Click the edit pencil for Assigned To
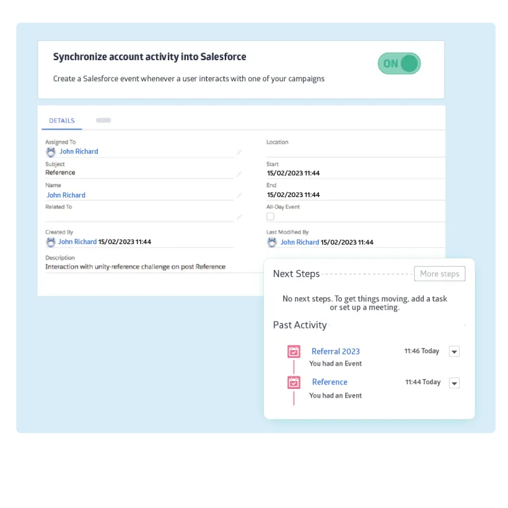This screenshot has height=508, width=508. pos(239,152)
